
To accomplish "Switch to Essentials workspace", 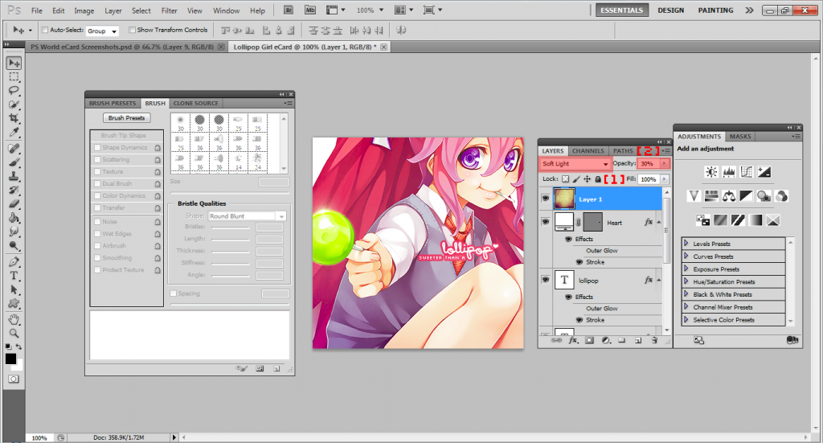I will (622, 10).
